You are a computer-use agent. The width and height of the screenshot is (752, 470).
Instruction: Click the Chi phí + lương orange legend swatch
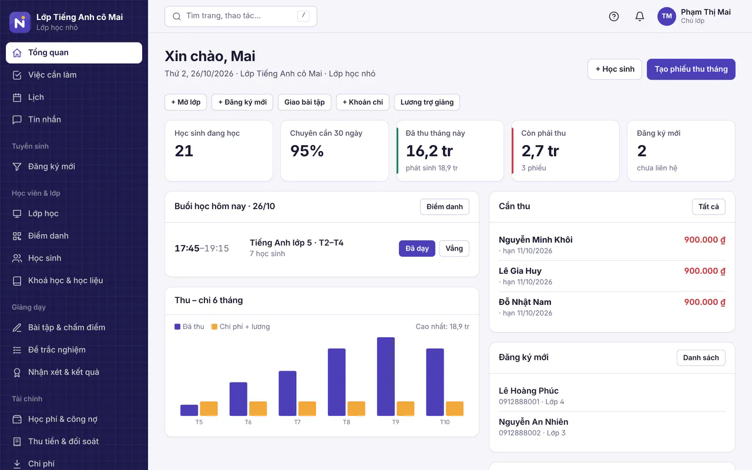[214, 327]
